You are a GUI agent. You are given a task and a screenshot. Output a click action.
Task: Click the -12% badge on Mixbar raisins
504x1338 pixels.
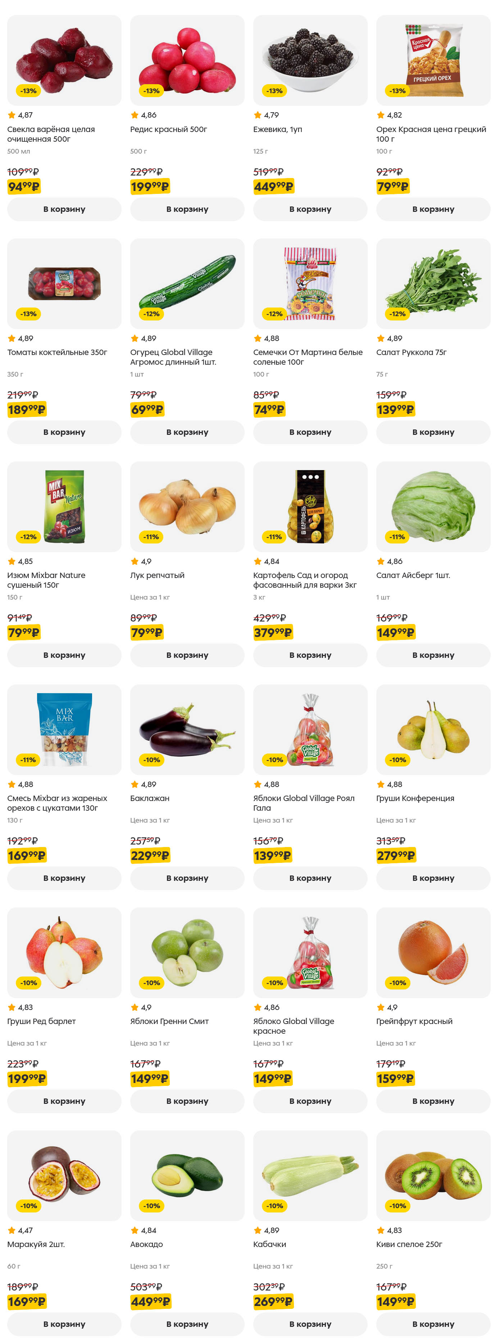click(x=28, y=537)
